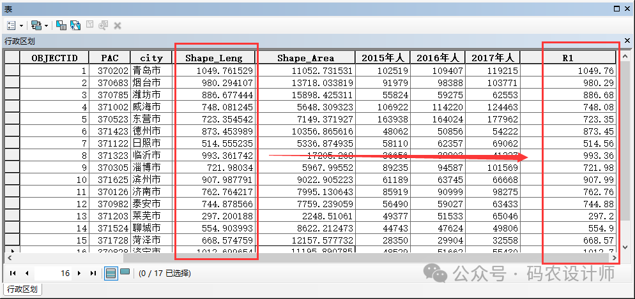The image size is (635, 299).
Task: Select the 行政区划 tab at bottom
Action: pos(22,289)
